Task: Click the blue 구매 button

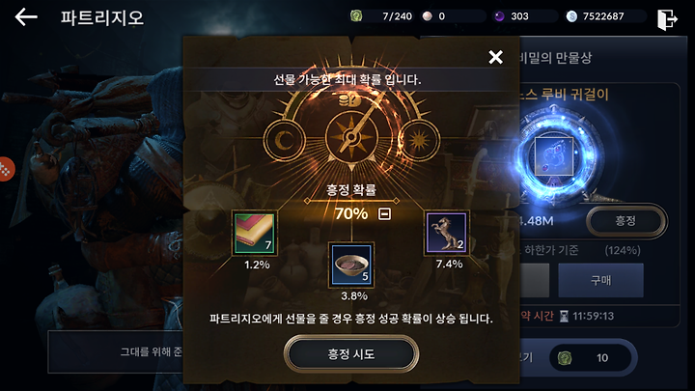Action: coord(600,280)
